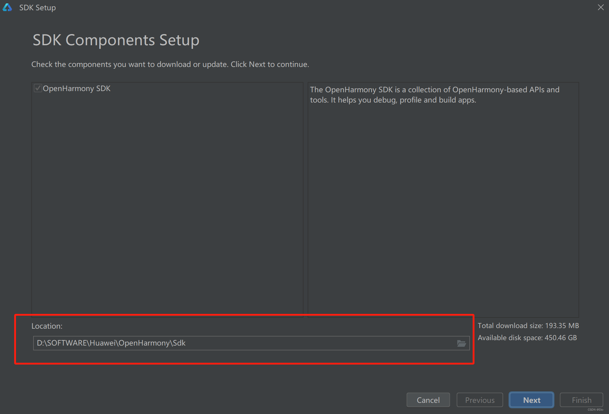Click the folder browse icon for location
This screenshot has height=414, width=609.
click(462, 343)
